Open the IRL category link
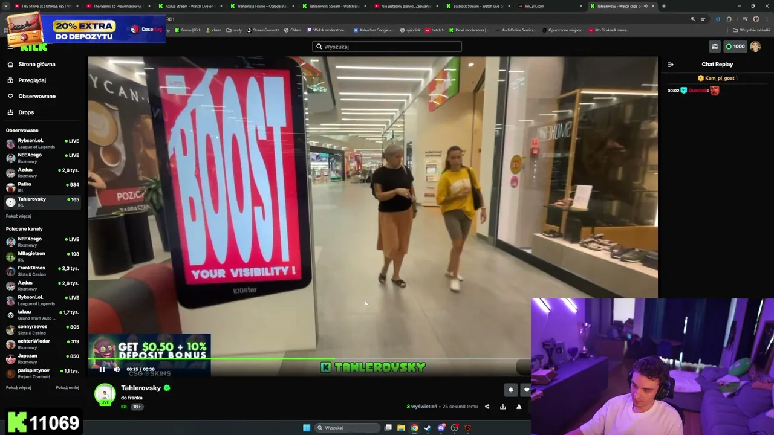This screenshot has width=774, height=435. tap(125, 407)
